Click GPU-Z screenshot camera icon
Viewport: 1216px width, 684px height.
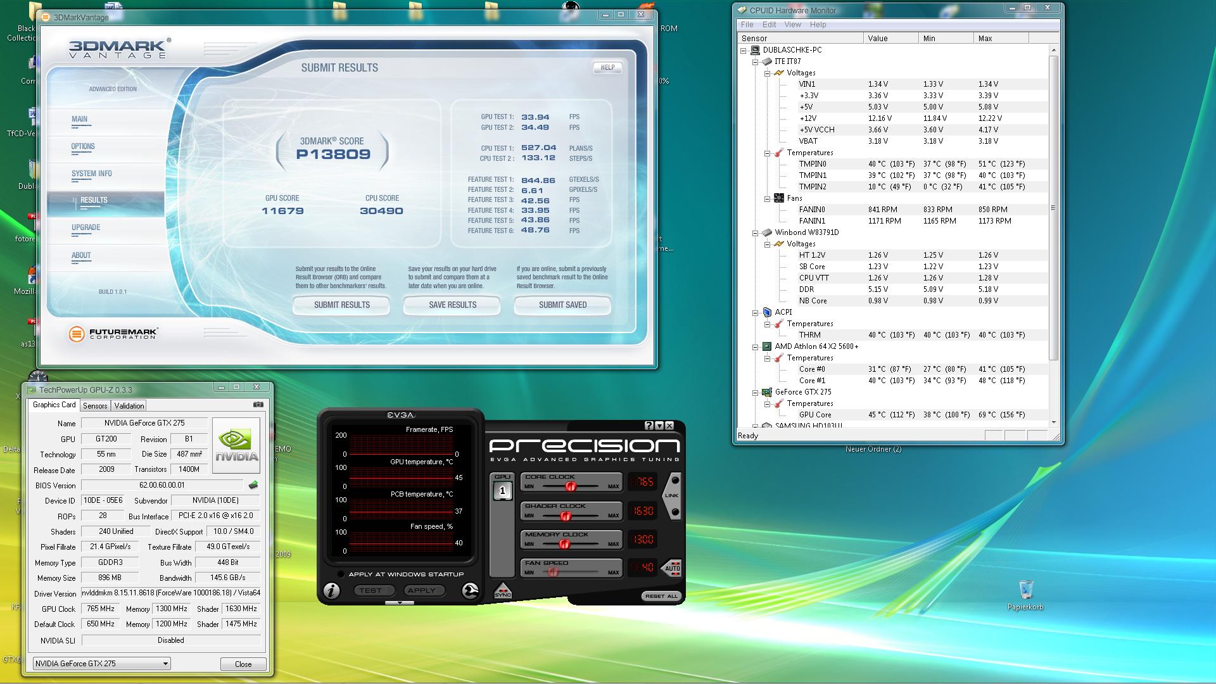[258, 405]
